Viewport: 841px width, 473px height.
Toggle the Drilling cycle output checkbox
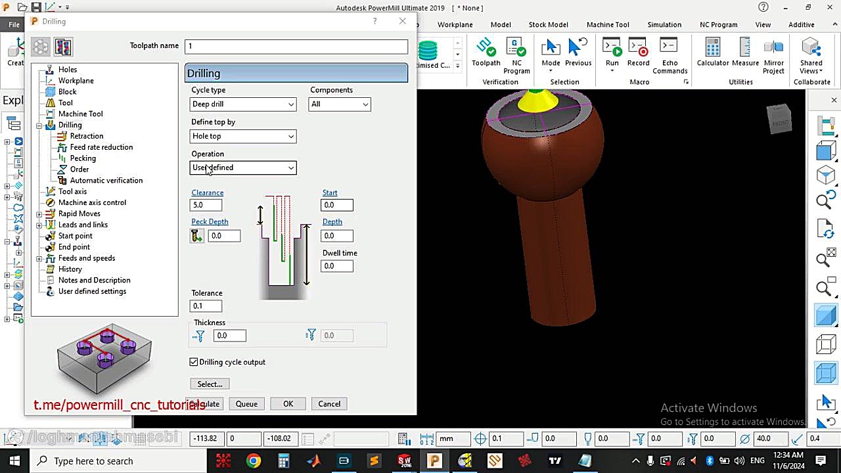click(194, 362)
